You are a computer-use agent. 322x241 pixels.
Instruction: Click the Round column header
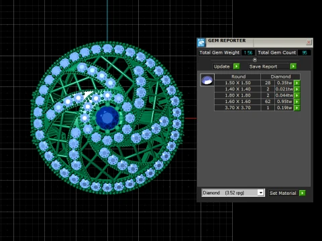pos(238,76)
